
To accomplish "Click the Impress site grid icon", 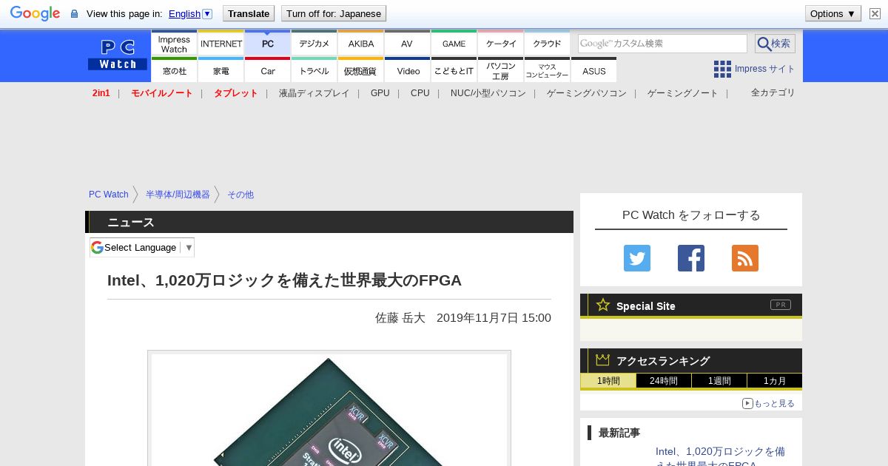I will [722, 69].
